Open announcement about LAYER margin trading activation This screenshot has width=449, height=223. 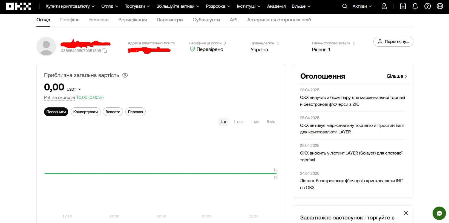tap(352, 128)
